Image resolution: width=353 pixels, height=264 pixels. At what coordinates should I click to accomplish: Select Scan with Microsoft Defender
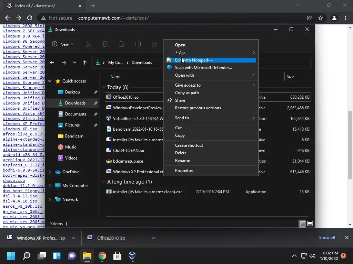click(211, 68)
